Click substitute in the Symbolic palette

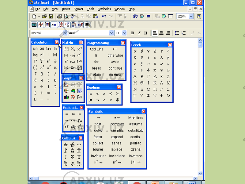(x=136, y=131)
